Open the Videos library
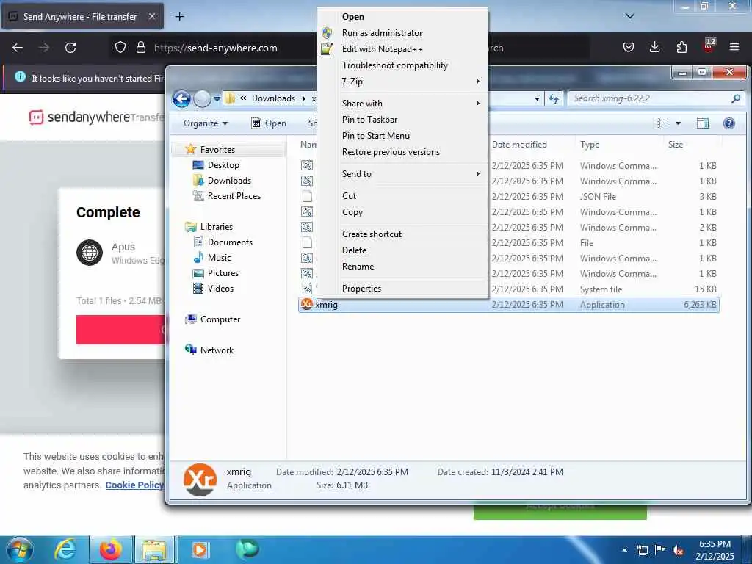The height and width of the screenshot is (564, 752). click(220, 288)
